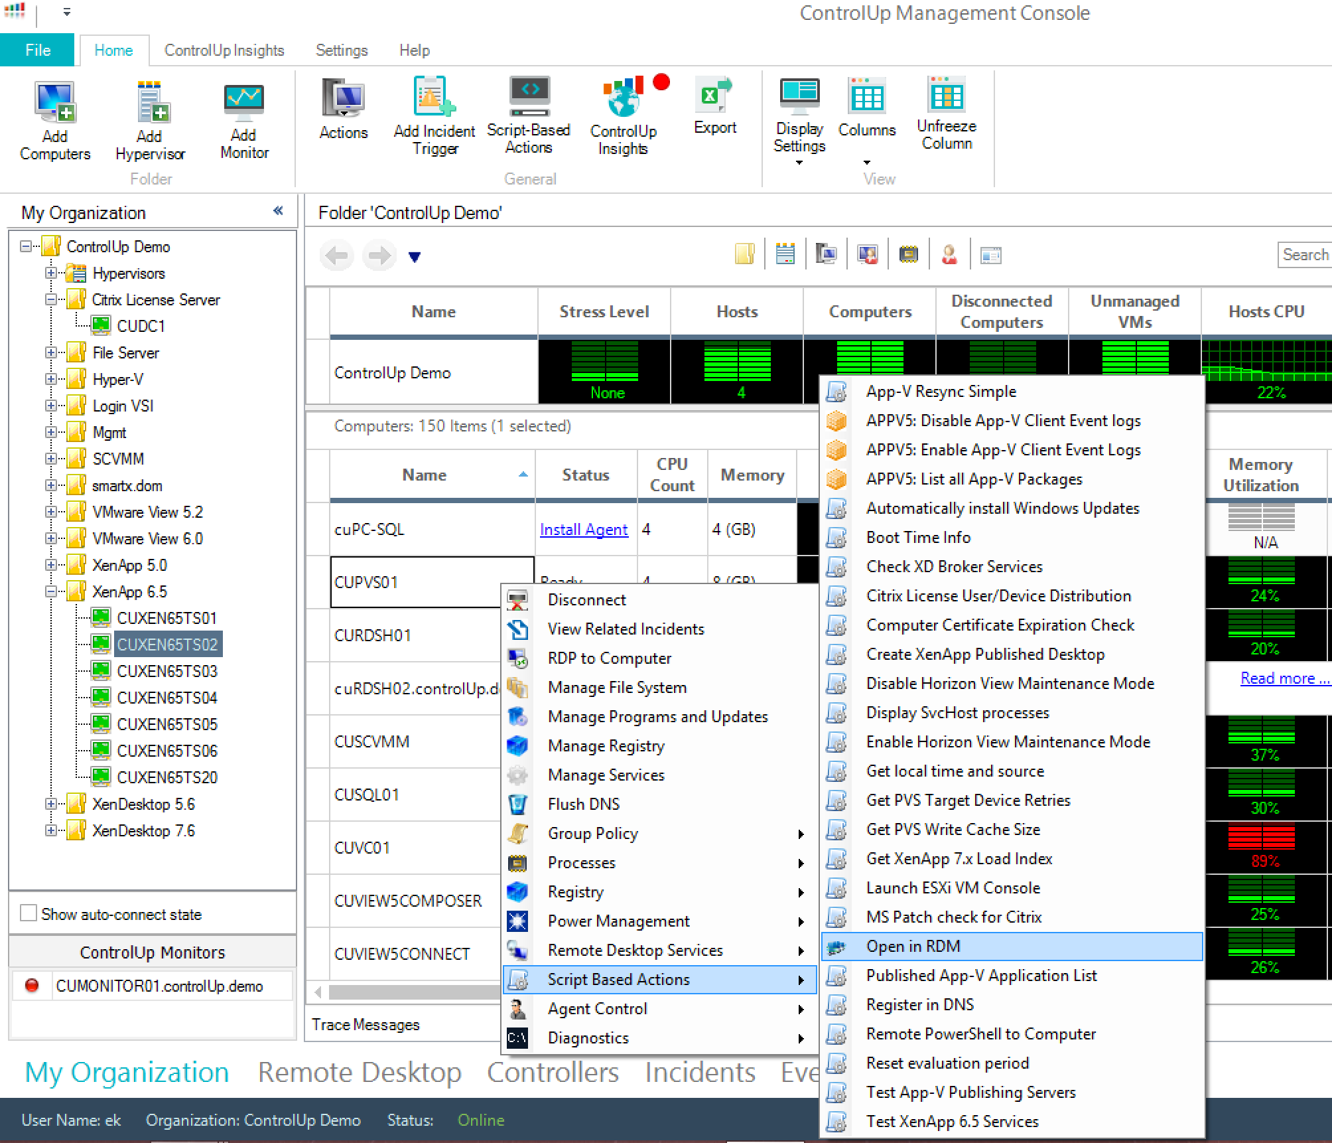Collapse the My Organization panel chevron

(278, 211)
